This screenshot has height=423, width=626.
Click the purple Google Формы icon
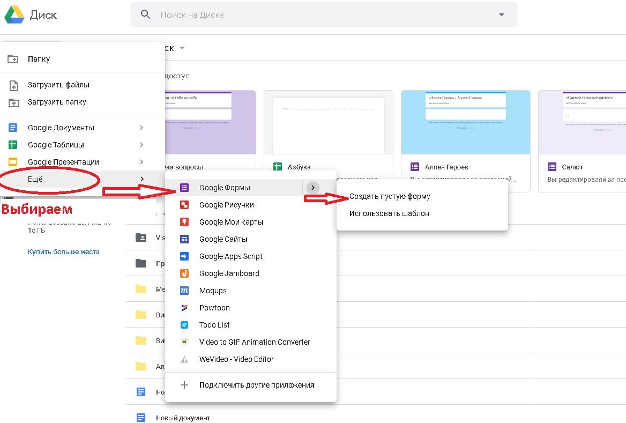[x=184, y=188]
